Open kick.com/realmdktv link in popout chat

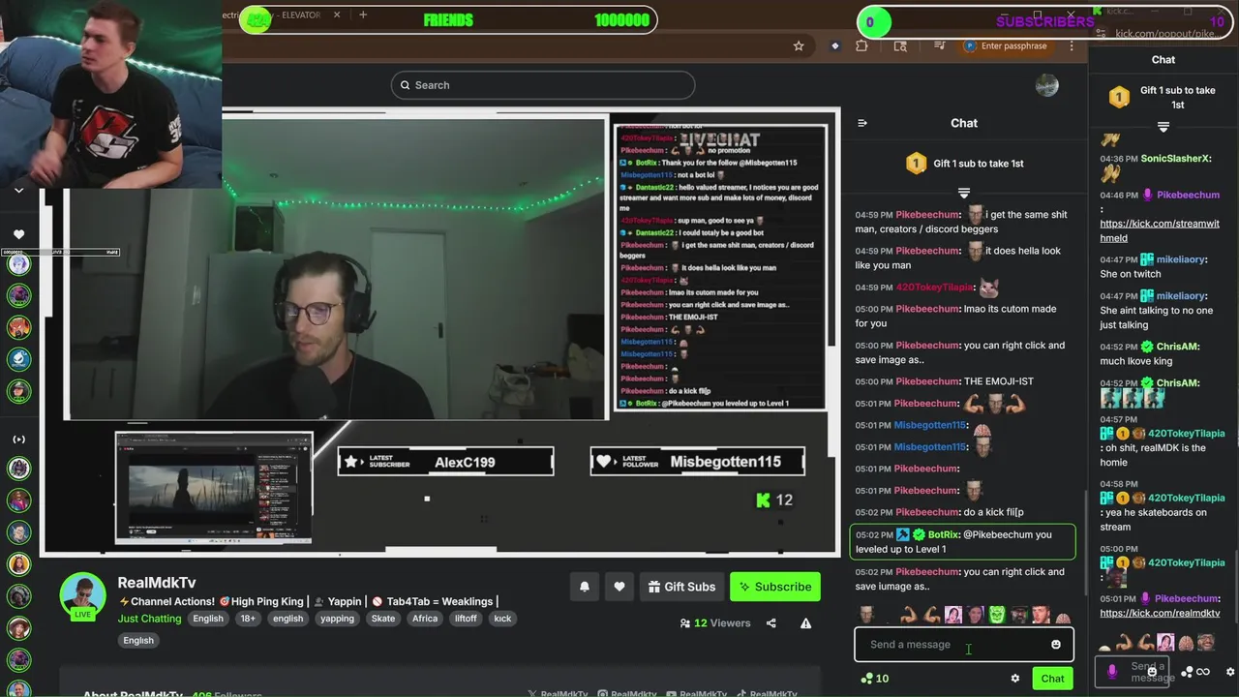coord(1160,613)
